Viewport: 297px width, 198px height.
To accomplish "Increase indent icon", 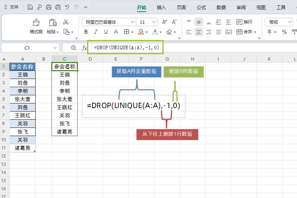I will point(229,22).
